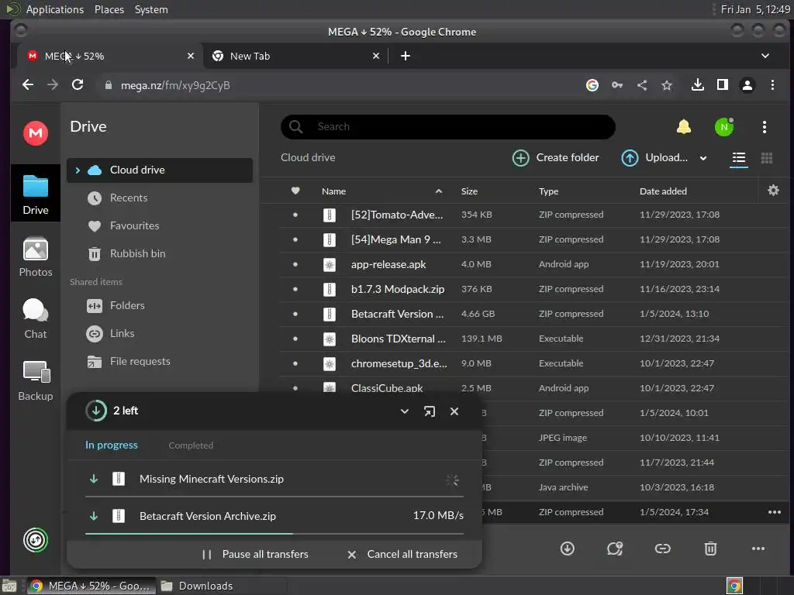Click the trash icon in bottom action bar
This screenshot has height=595, width=794.
710,549
